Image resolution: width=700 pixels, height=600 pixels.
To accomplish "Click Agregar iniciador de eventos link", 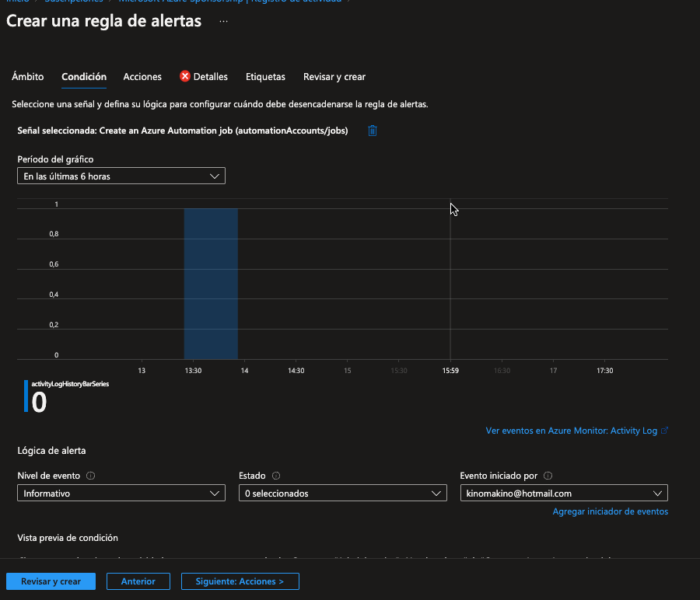I will [x=610, y=511].
